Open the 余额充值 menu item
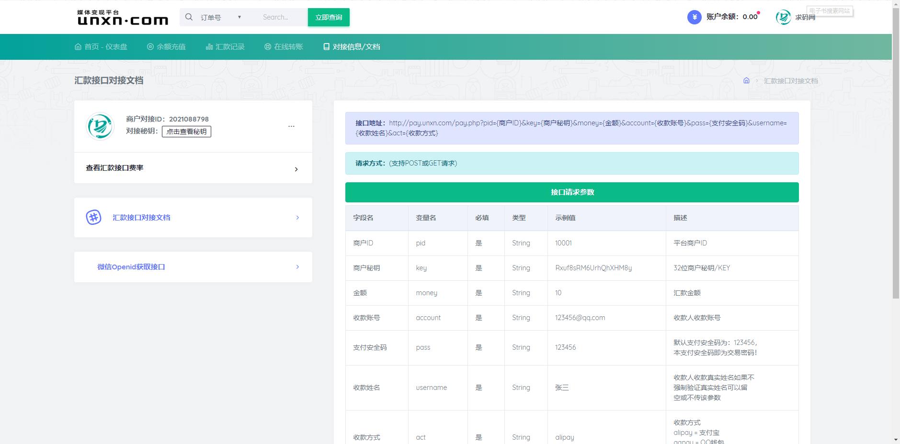Screen dimensions: 900x444 166,46
